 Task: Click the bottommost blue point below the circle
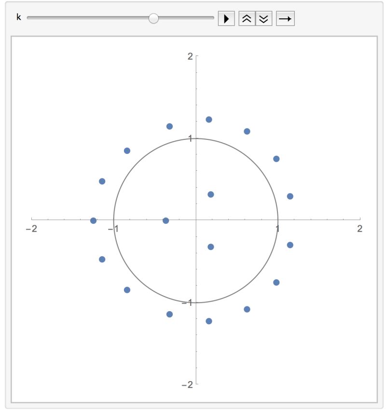(209, 320)
